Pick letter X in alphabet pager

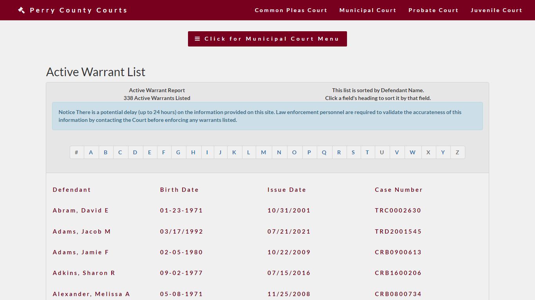428,152
